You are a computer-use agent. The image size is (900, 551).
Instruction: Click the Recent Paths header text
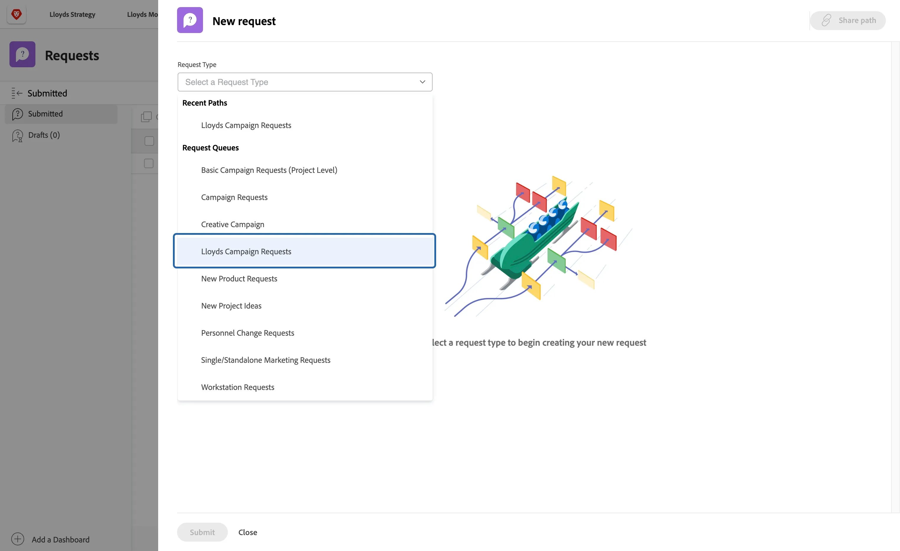(204, 103)
